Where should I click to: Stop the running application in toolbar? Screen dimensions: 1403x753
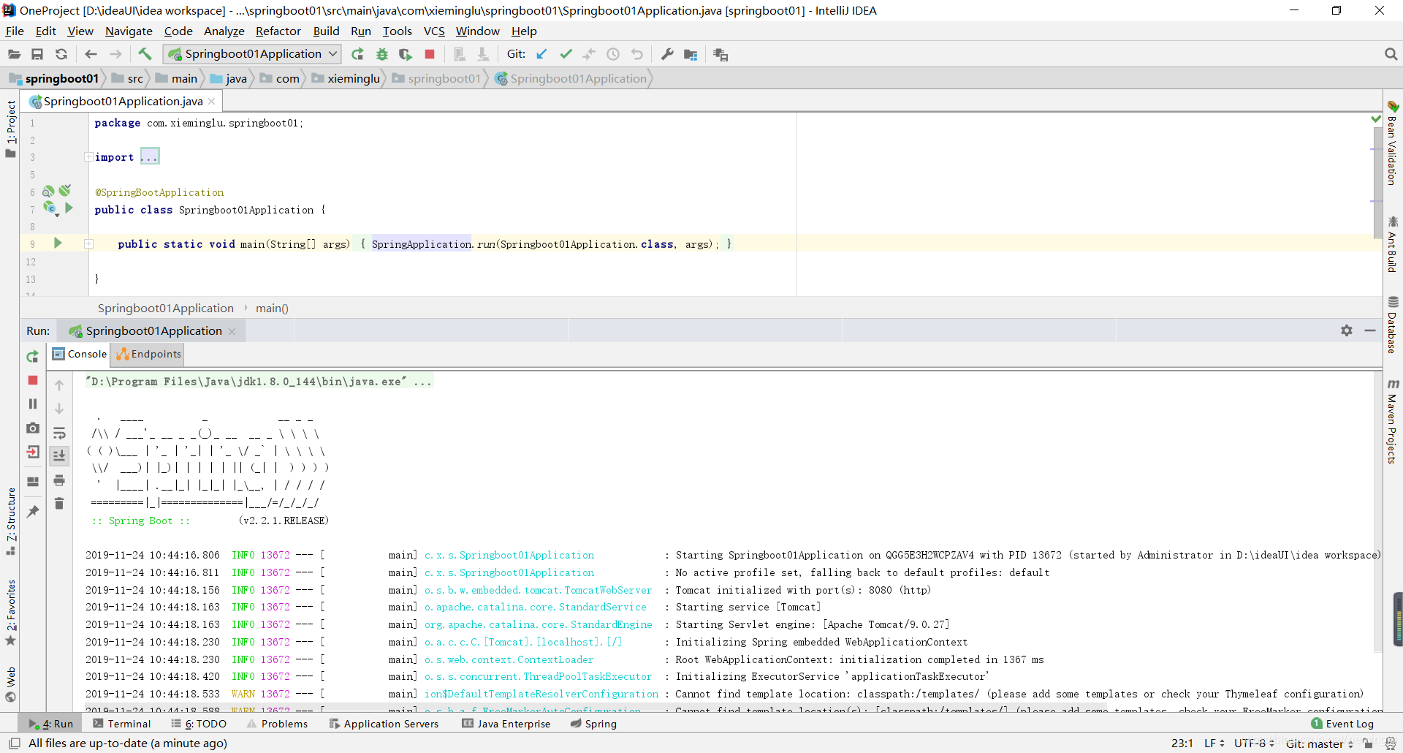430,54
